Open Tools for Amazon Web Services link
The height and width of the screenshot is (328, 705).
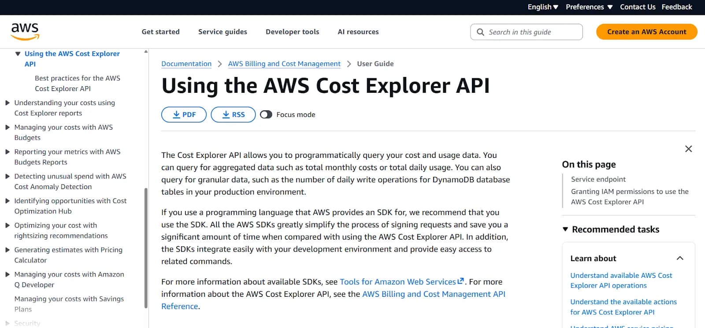click(398, 282)
